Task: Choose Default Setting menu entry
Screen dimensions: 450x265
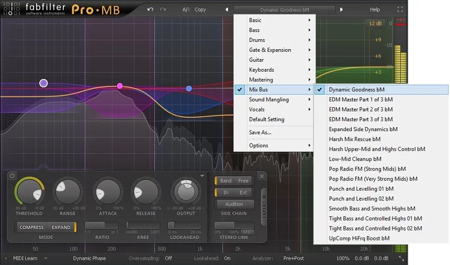Action: [x=275, y=119]
